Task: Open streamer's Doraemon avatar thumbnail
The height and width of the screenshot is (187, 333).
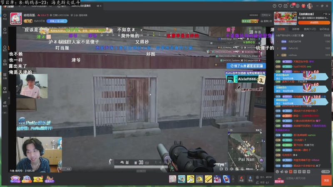Action: click(16, 18)
